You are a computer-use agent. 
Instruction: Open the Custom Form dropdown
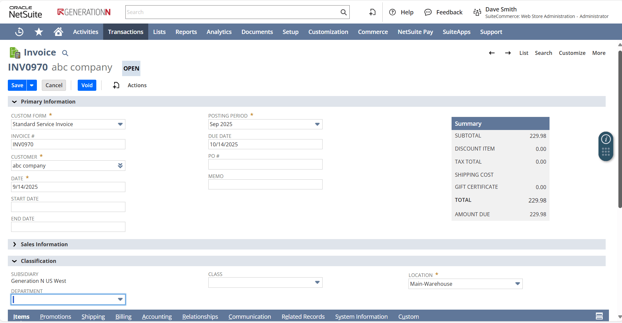click(x=120, y=124)
